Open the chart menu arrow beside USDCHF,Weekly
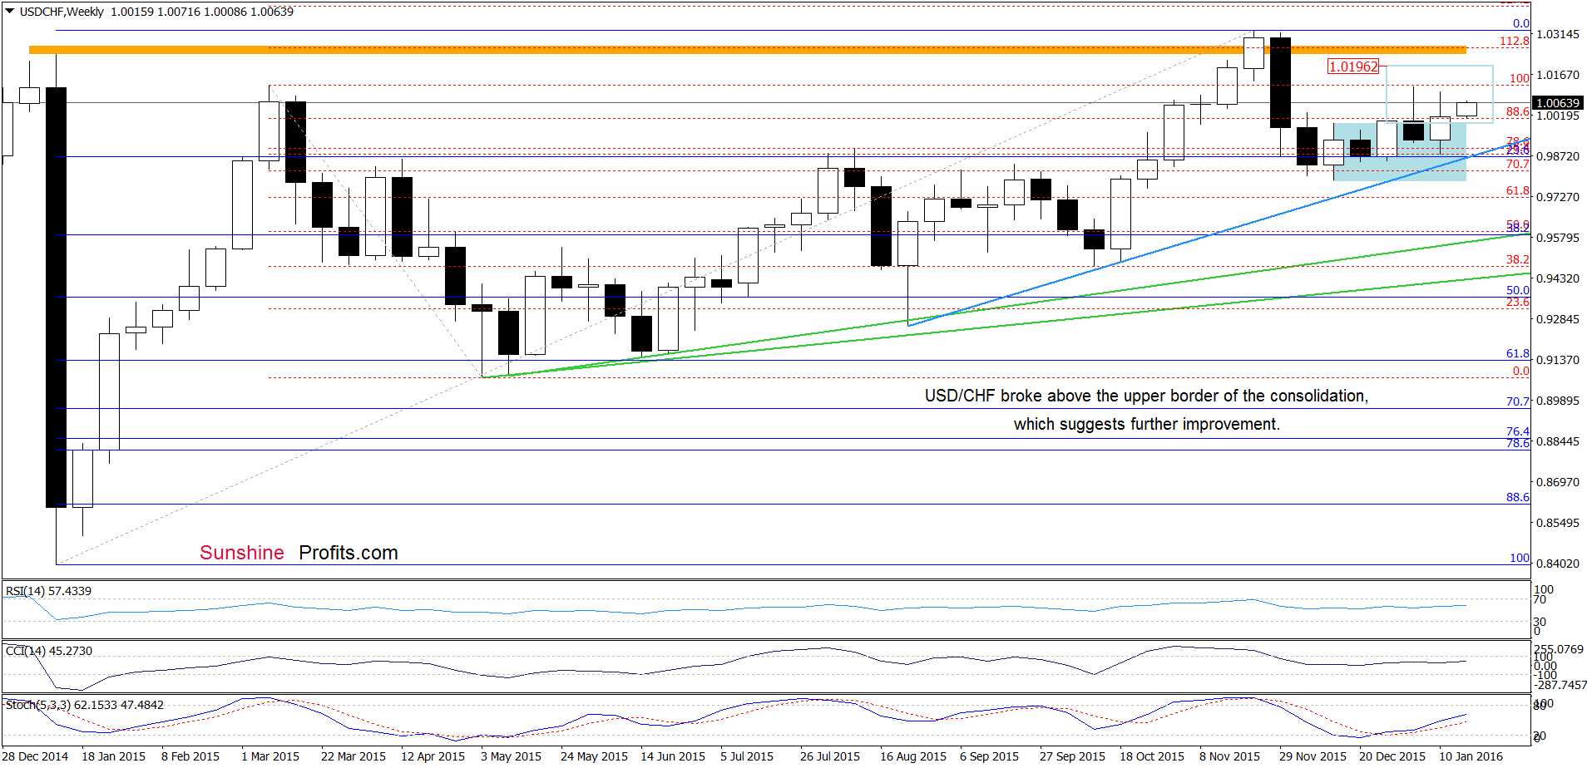This screenshot has width=1587, height=768. click(x=10, y=12)
